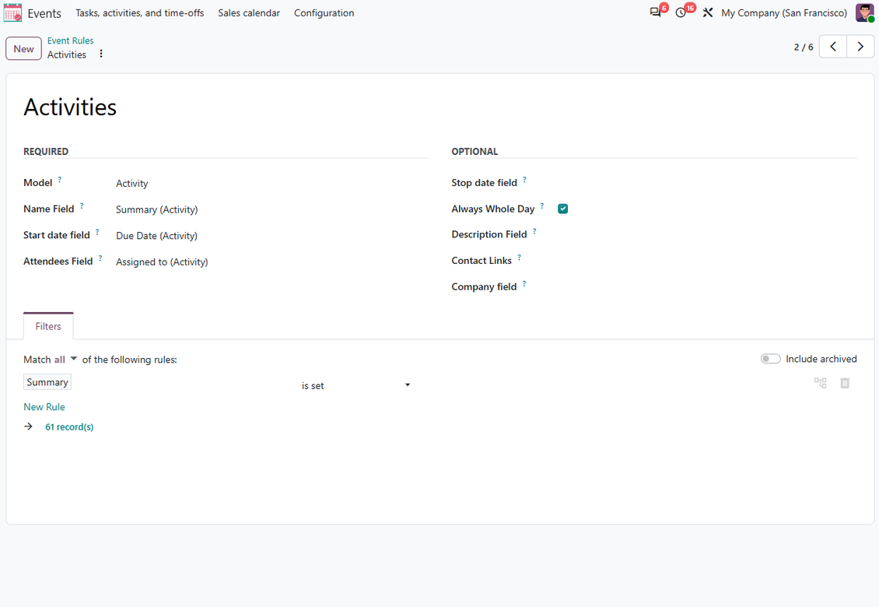The width and height of the screenshot is (879, 607).
Task: Open My Company (San Francisco) switcher
Action: point(783,13)
